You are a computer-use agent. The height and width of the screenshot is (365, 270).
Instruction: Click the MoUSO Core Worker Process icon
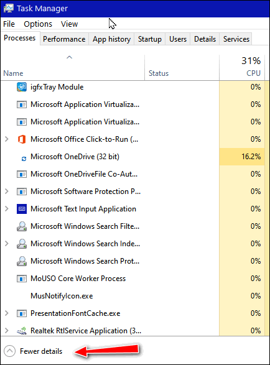(22, 279)
